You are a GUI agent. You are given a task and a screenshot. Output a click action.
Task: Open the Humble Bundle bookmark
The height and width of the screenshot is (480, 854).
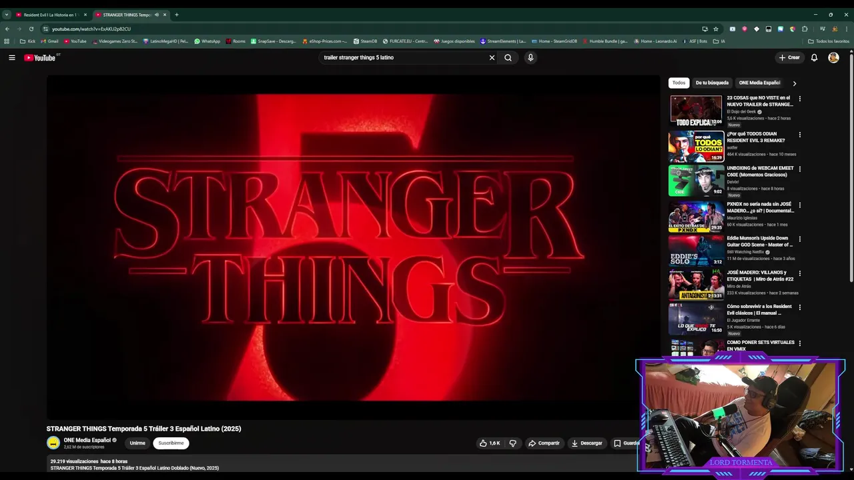click(605, 41)
